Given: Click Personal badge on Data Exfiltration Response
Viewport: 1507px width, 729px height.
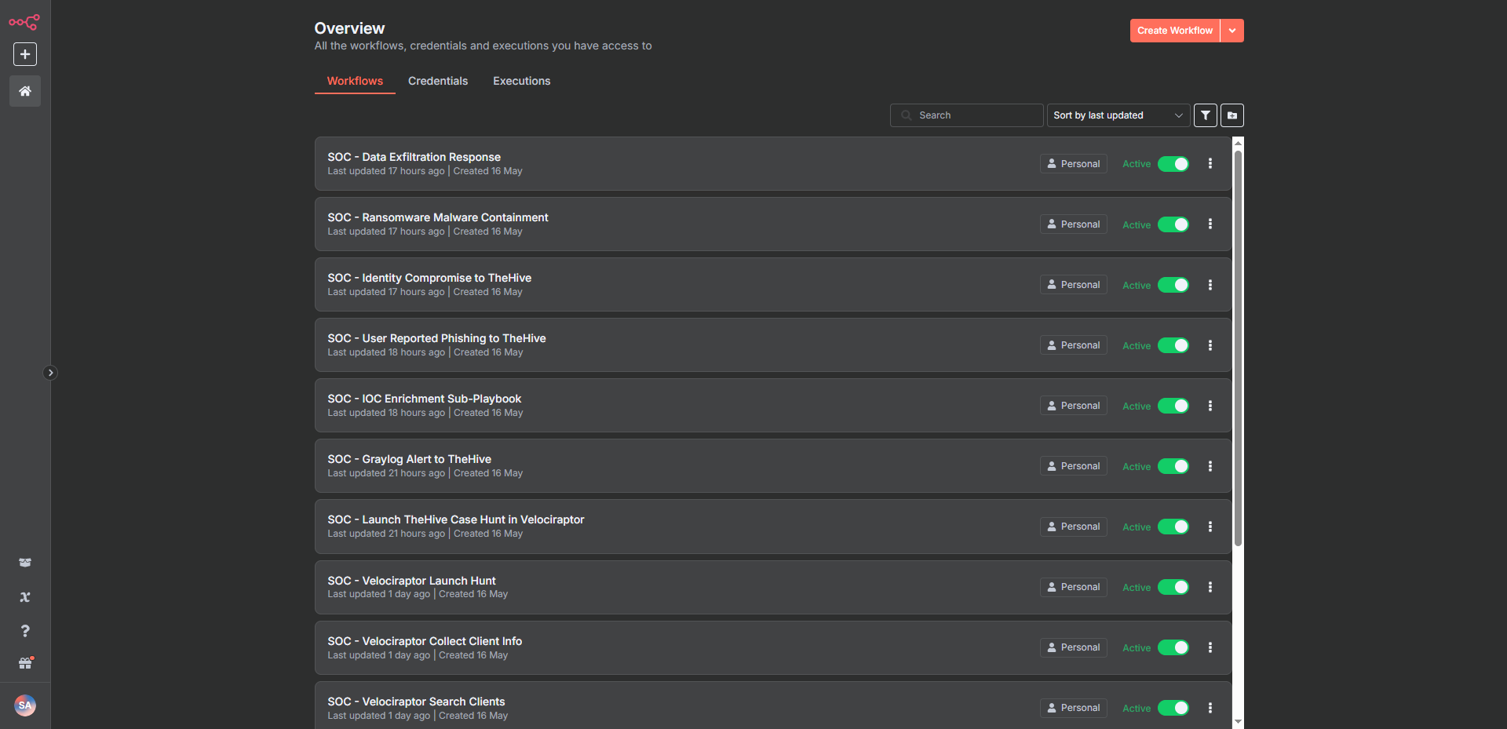Looking at the screenshot, I should coord(1074,164).
